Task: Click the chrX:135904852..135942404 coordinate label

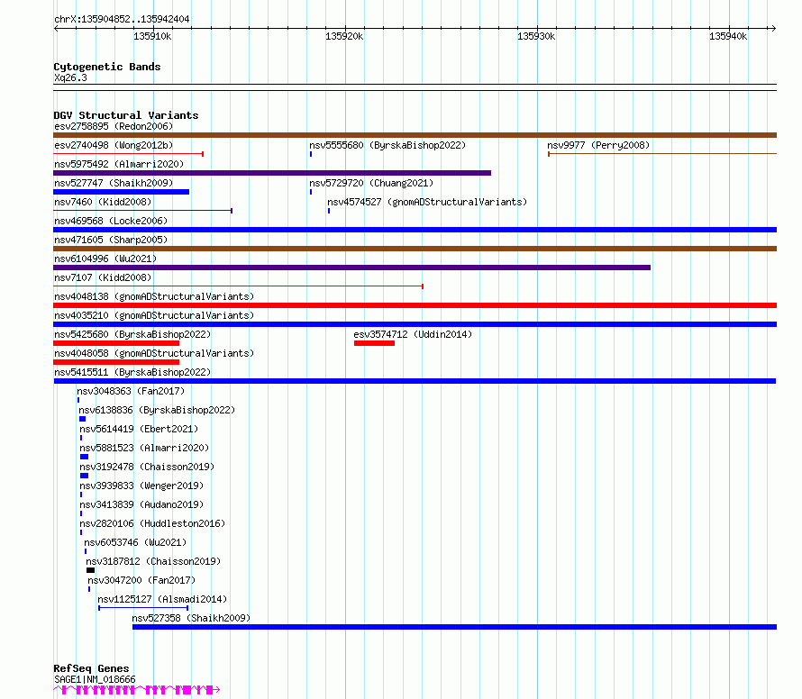Action: tap(122, 19)
